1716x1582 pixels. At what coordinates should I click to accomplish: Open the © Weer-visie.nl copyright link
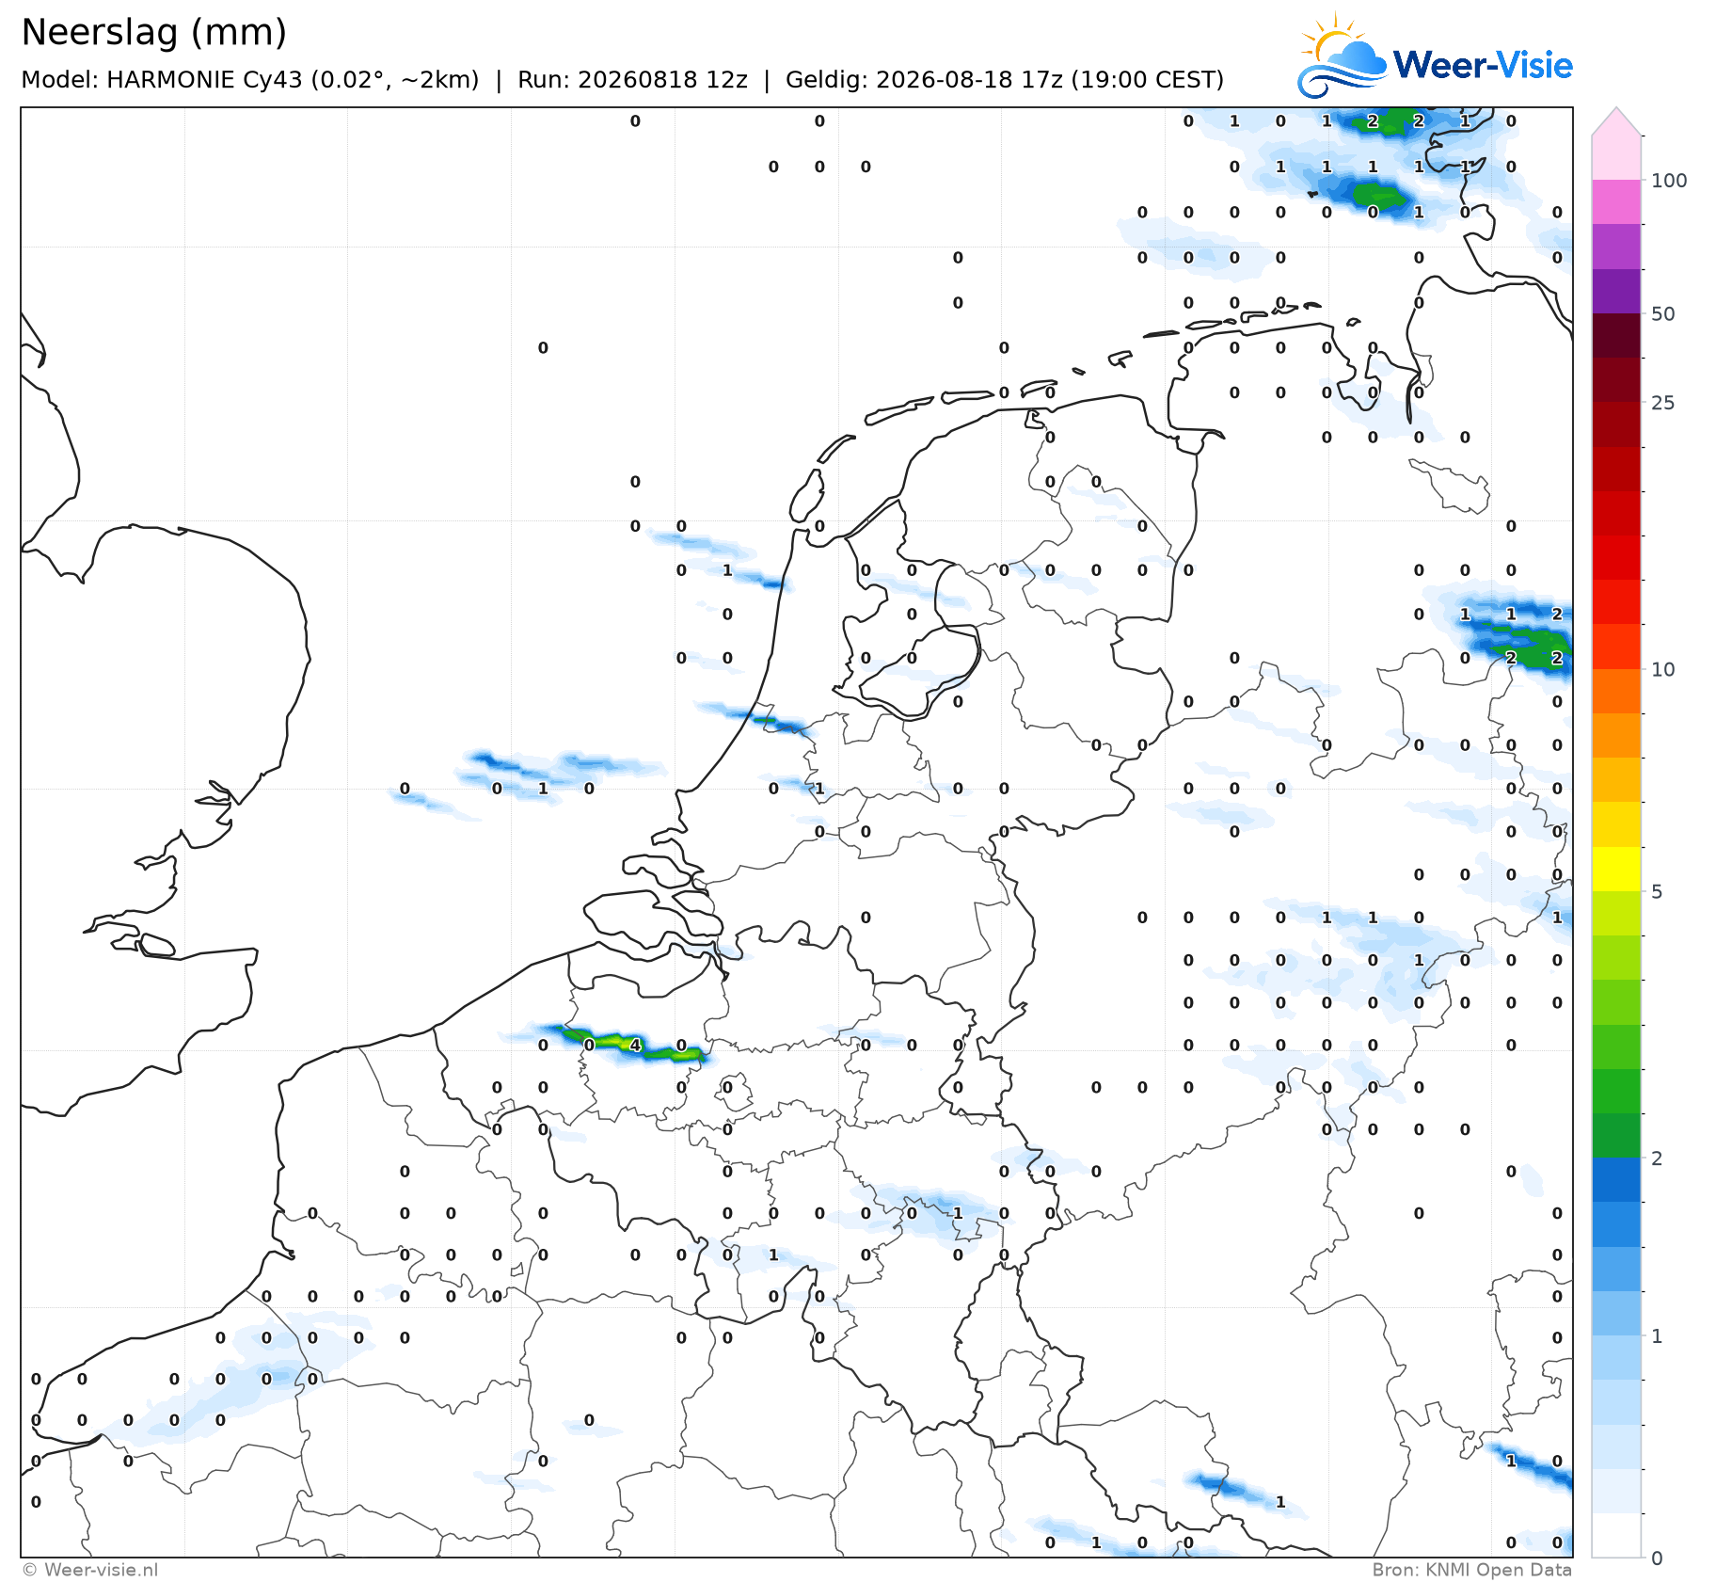coord(89,1569)
